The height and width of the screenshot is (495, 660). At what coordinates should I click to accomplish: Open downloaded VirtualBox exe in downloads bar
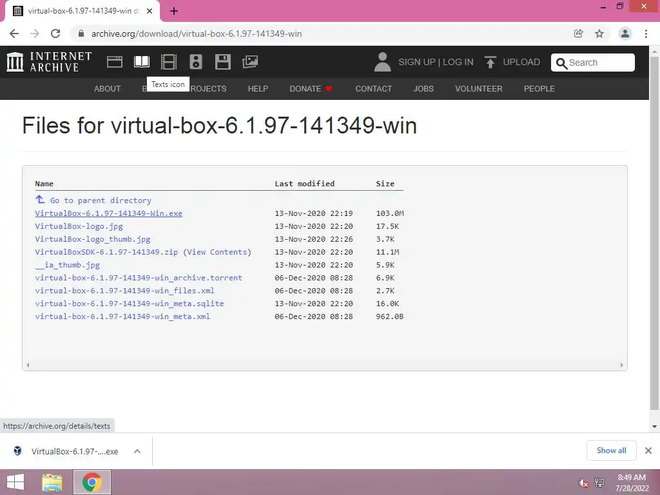coord(75,451)
